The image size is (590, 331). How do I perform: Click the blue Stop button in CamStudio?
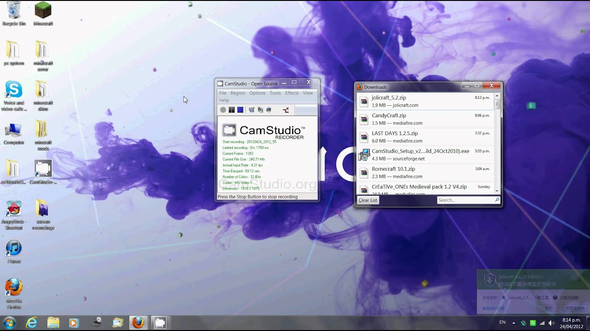tap(240, 110)
